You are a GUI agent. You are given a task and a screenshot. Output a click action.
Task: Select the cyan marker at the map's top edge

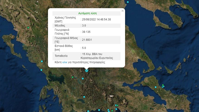[x=128, y=2]
